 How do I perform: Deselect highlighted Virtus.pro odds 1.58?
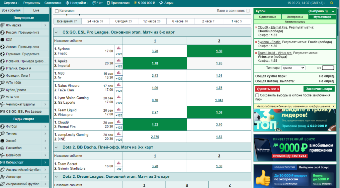pos(219,112)
